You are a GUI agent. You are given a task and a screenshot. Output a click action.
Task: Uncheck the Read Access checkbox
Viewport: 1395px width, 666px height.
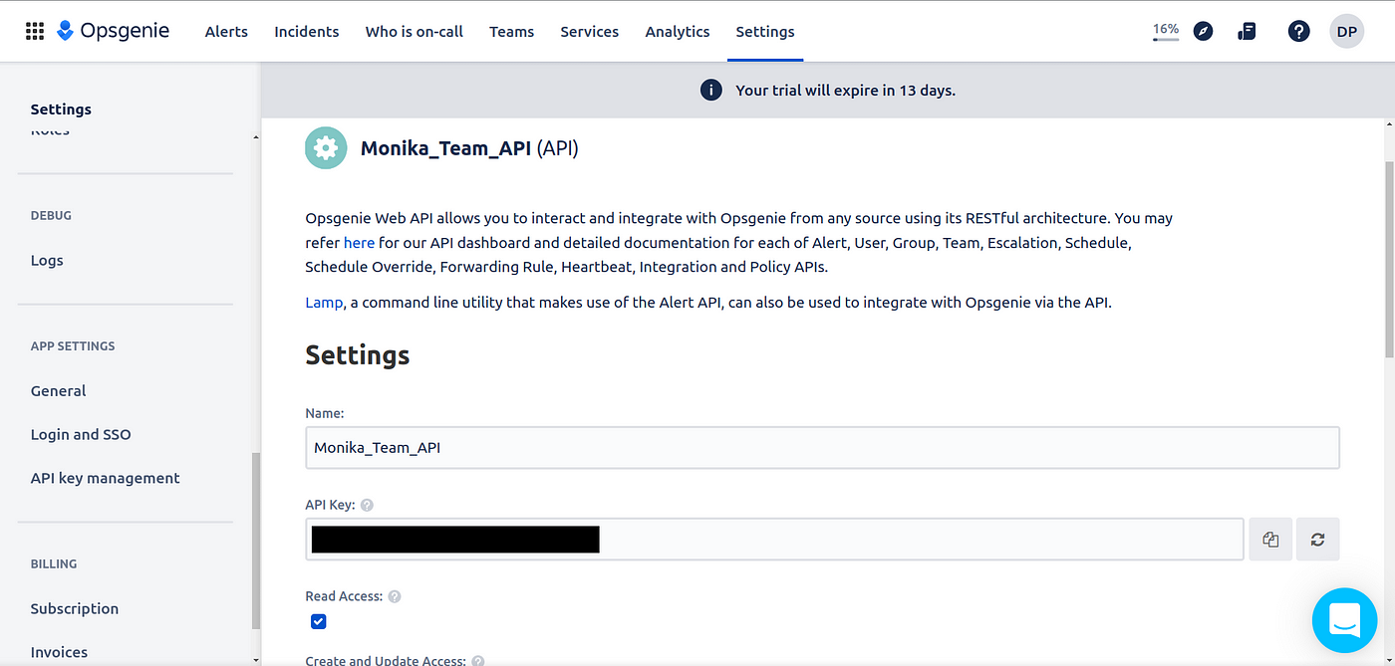click(x=318, y=621)
